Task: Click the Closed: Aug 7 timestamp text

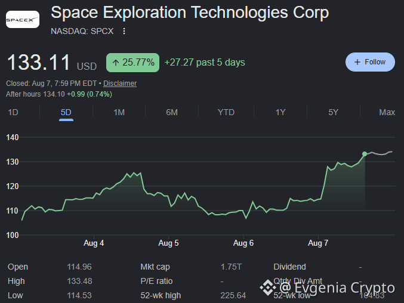Action: pos(51,84)
